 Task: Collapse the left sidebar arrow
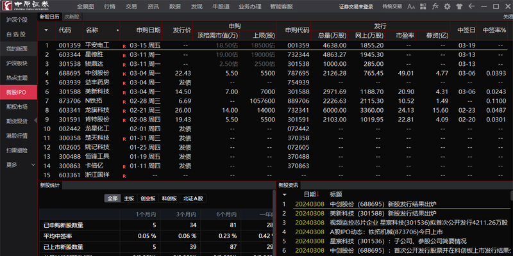(x=35, y=120)
